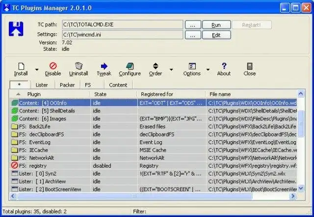Screen dimensions: 314x217
Task: Click the horizontal scrollbar right arrow
Action: (x=293, y=196)
